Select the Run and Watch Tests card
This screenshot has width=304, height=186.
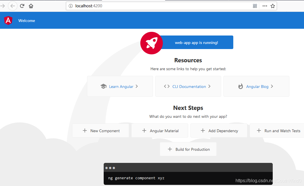coord(277,130)
